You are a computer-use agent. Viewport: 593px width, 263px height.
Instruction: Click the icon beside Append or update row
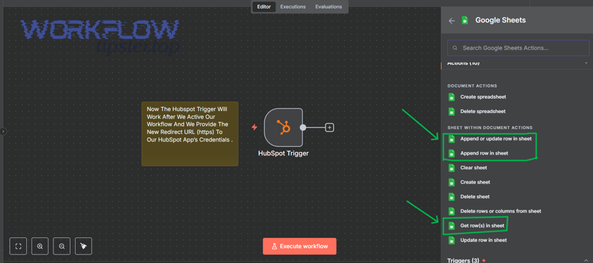click(x=451, y=139)
